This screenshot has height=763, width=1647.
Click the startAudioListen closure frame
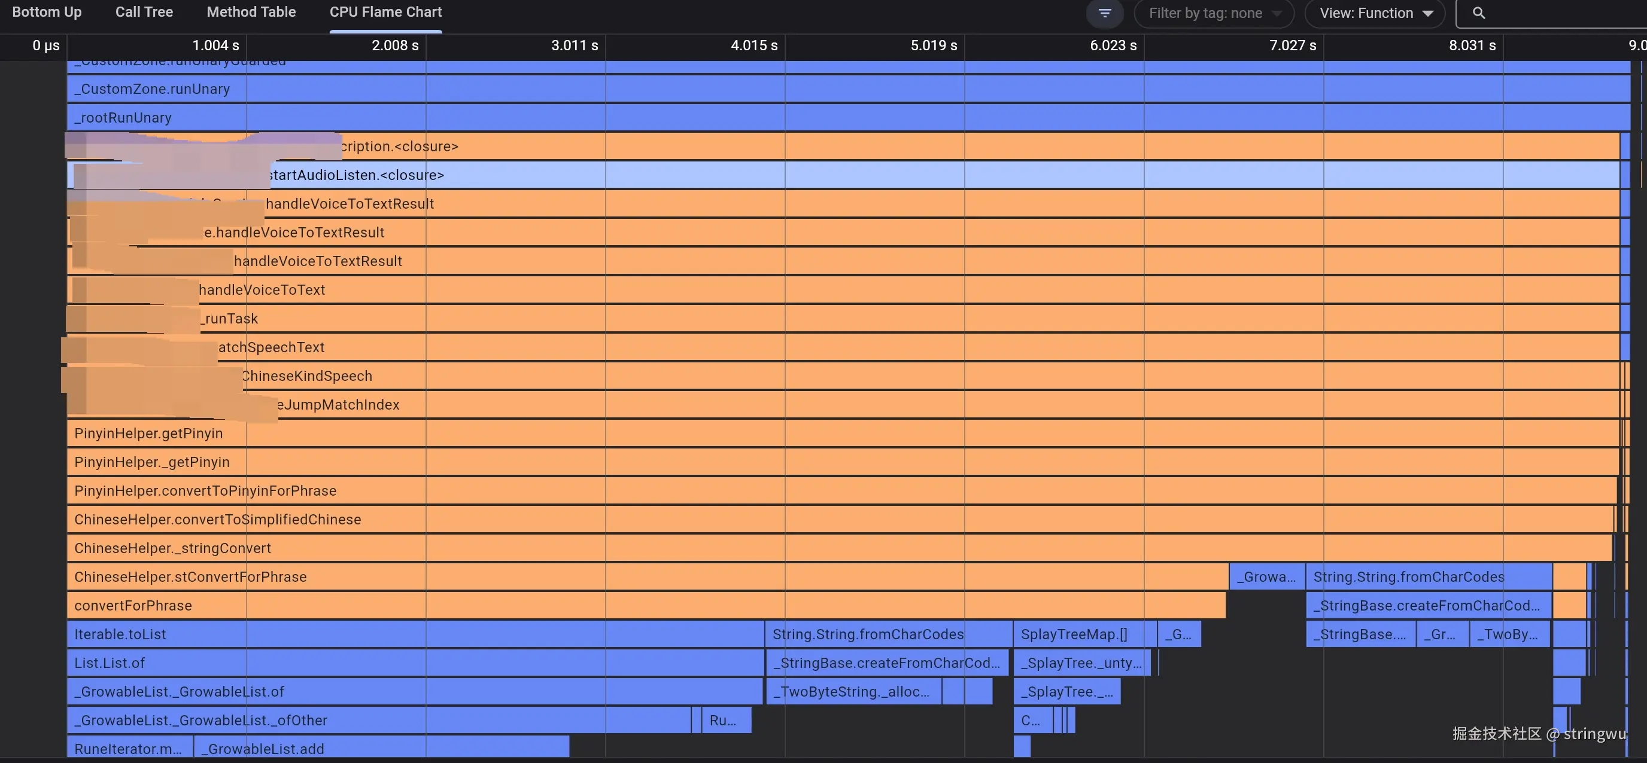(831, 175)
